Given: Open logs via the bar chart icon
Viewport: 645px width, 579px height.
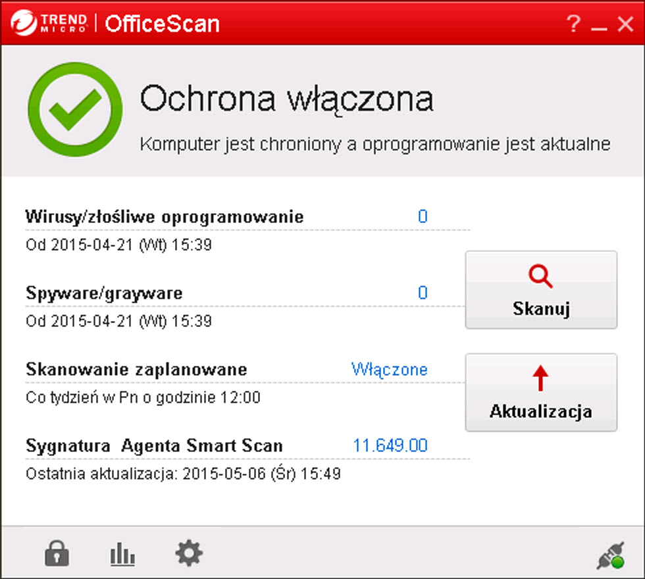Looking at the screenshot, I should point(122,555).
